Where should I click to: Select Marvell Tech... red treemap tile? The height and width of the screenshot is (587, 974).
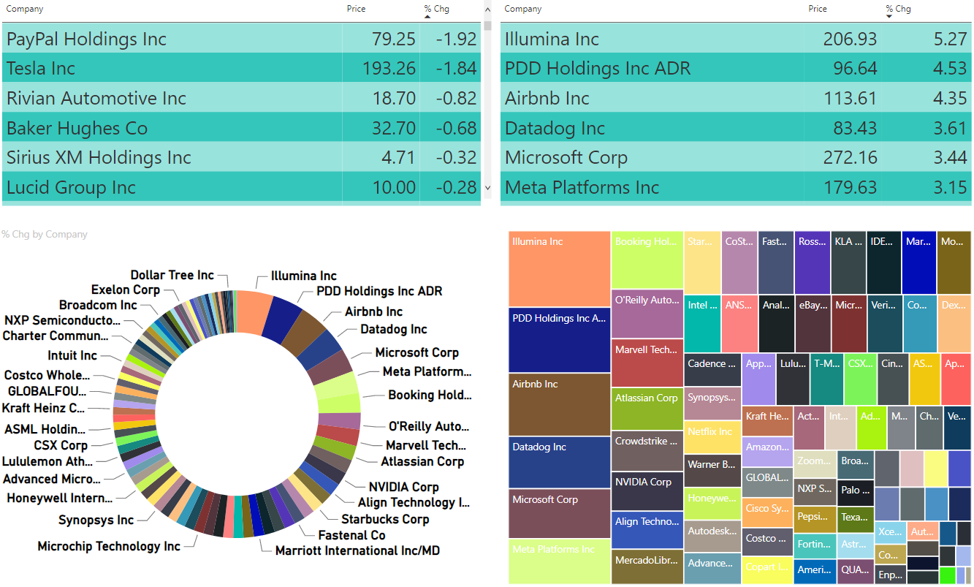tap(647, 363)
